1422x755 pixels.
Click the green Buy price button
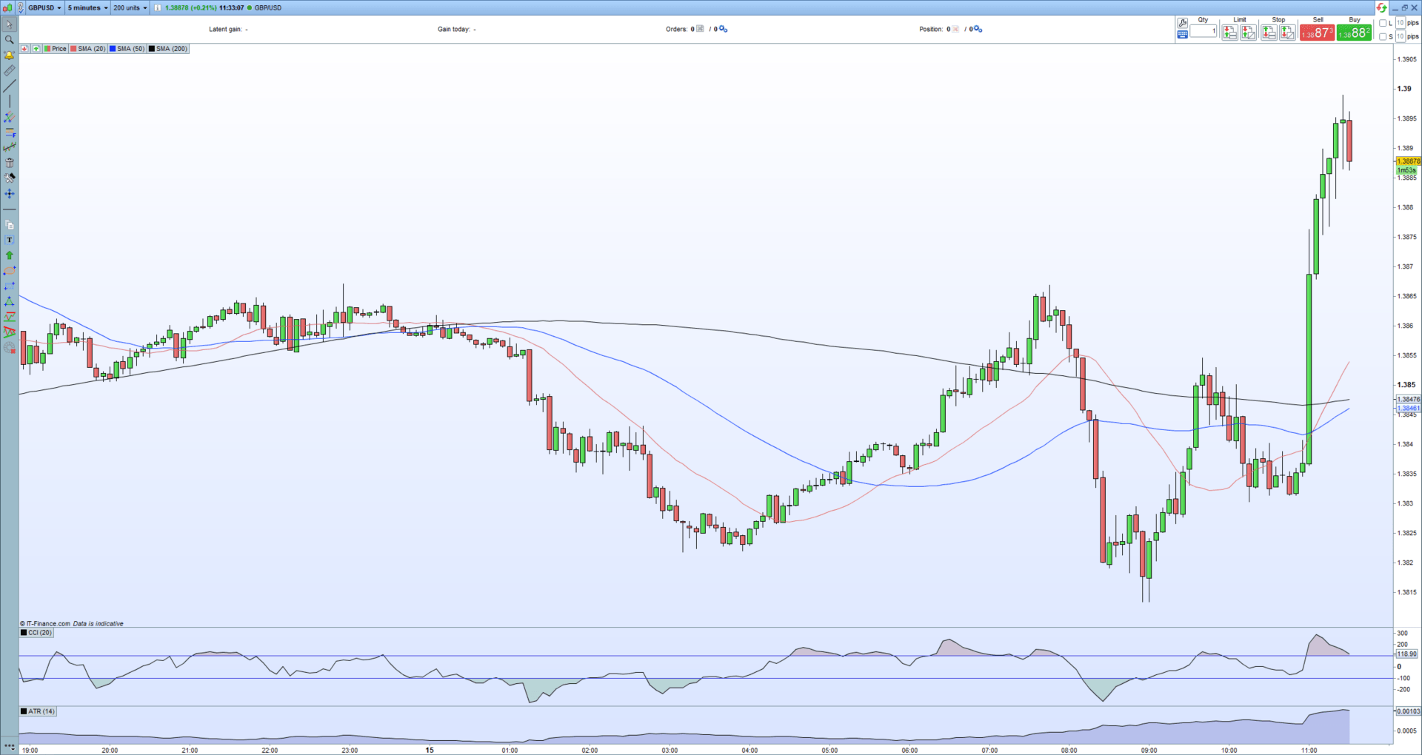point(1355,33)
